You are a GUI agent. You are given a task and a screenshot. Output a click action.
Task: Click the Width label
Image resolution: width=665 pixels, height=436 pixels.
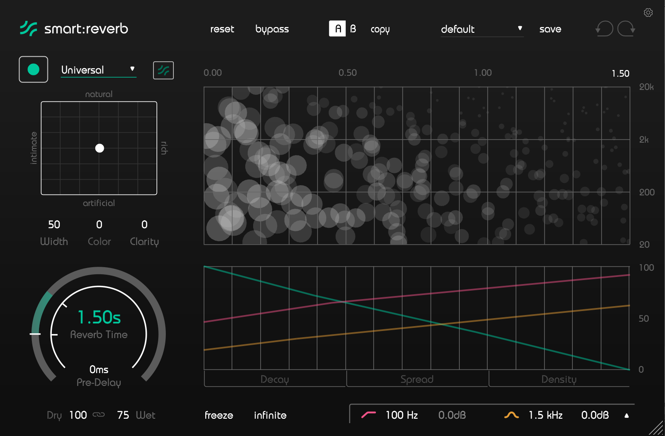tap(54, 241)
